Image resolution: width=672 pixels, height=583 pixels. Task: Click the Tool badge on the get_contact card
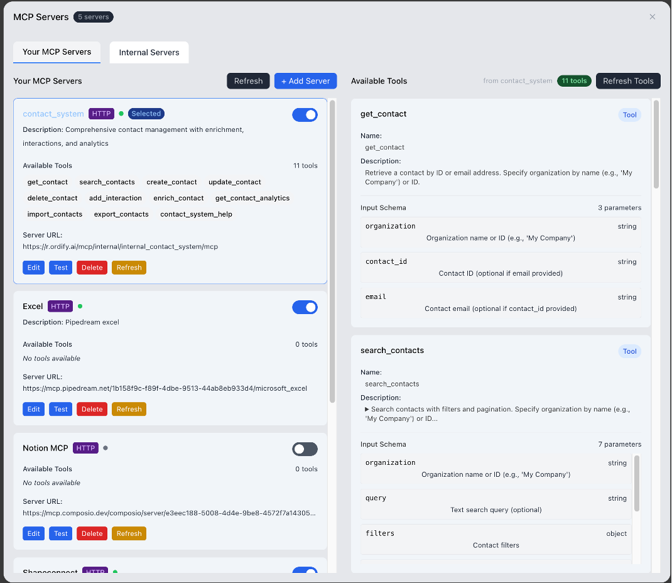[629, 115]
